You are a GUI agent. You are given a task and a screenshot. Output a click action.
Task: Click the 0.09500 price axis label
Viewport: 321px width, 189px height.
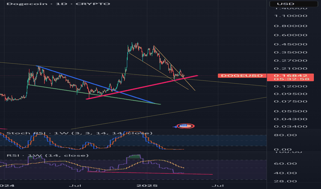[290, 94]
